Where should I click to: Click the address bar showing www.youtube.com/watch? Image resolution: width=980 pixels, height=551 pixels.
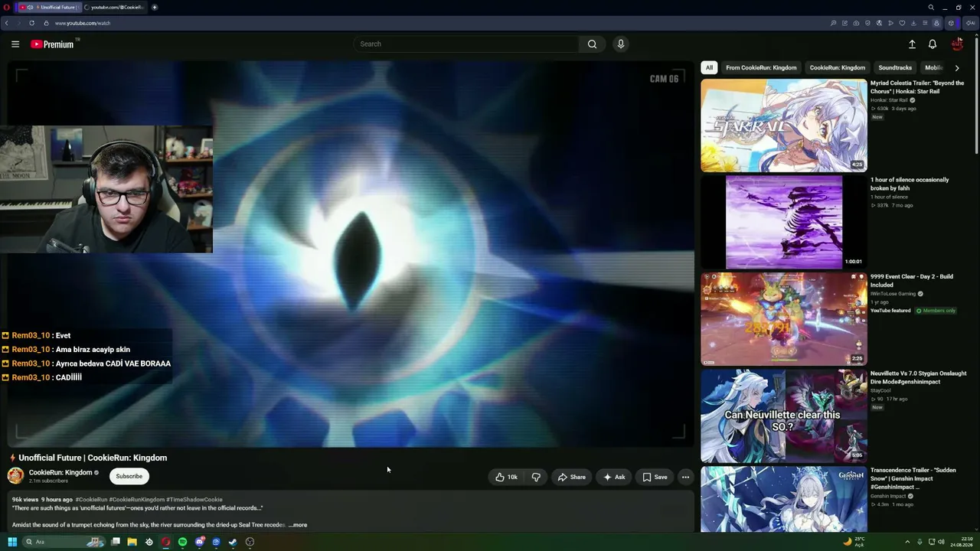coord(83,23)
